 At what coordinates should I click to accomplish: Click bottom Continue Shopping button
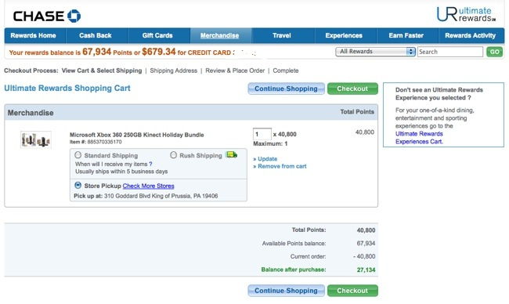click(x=286, y=291)
